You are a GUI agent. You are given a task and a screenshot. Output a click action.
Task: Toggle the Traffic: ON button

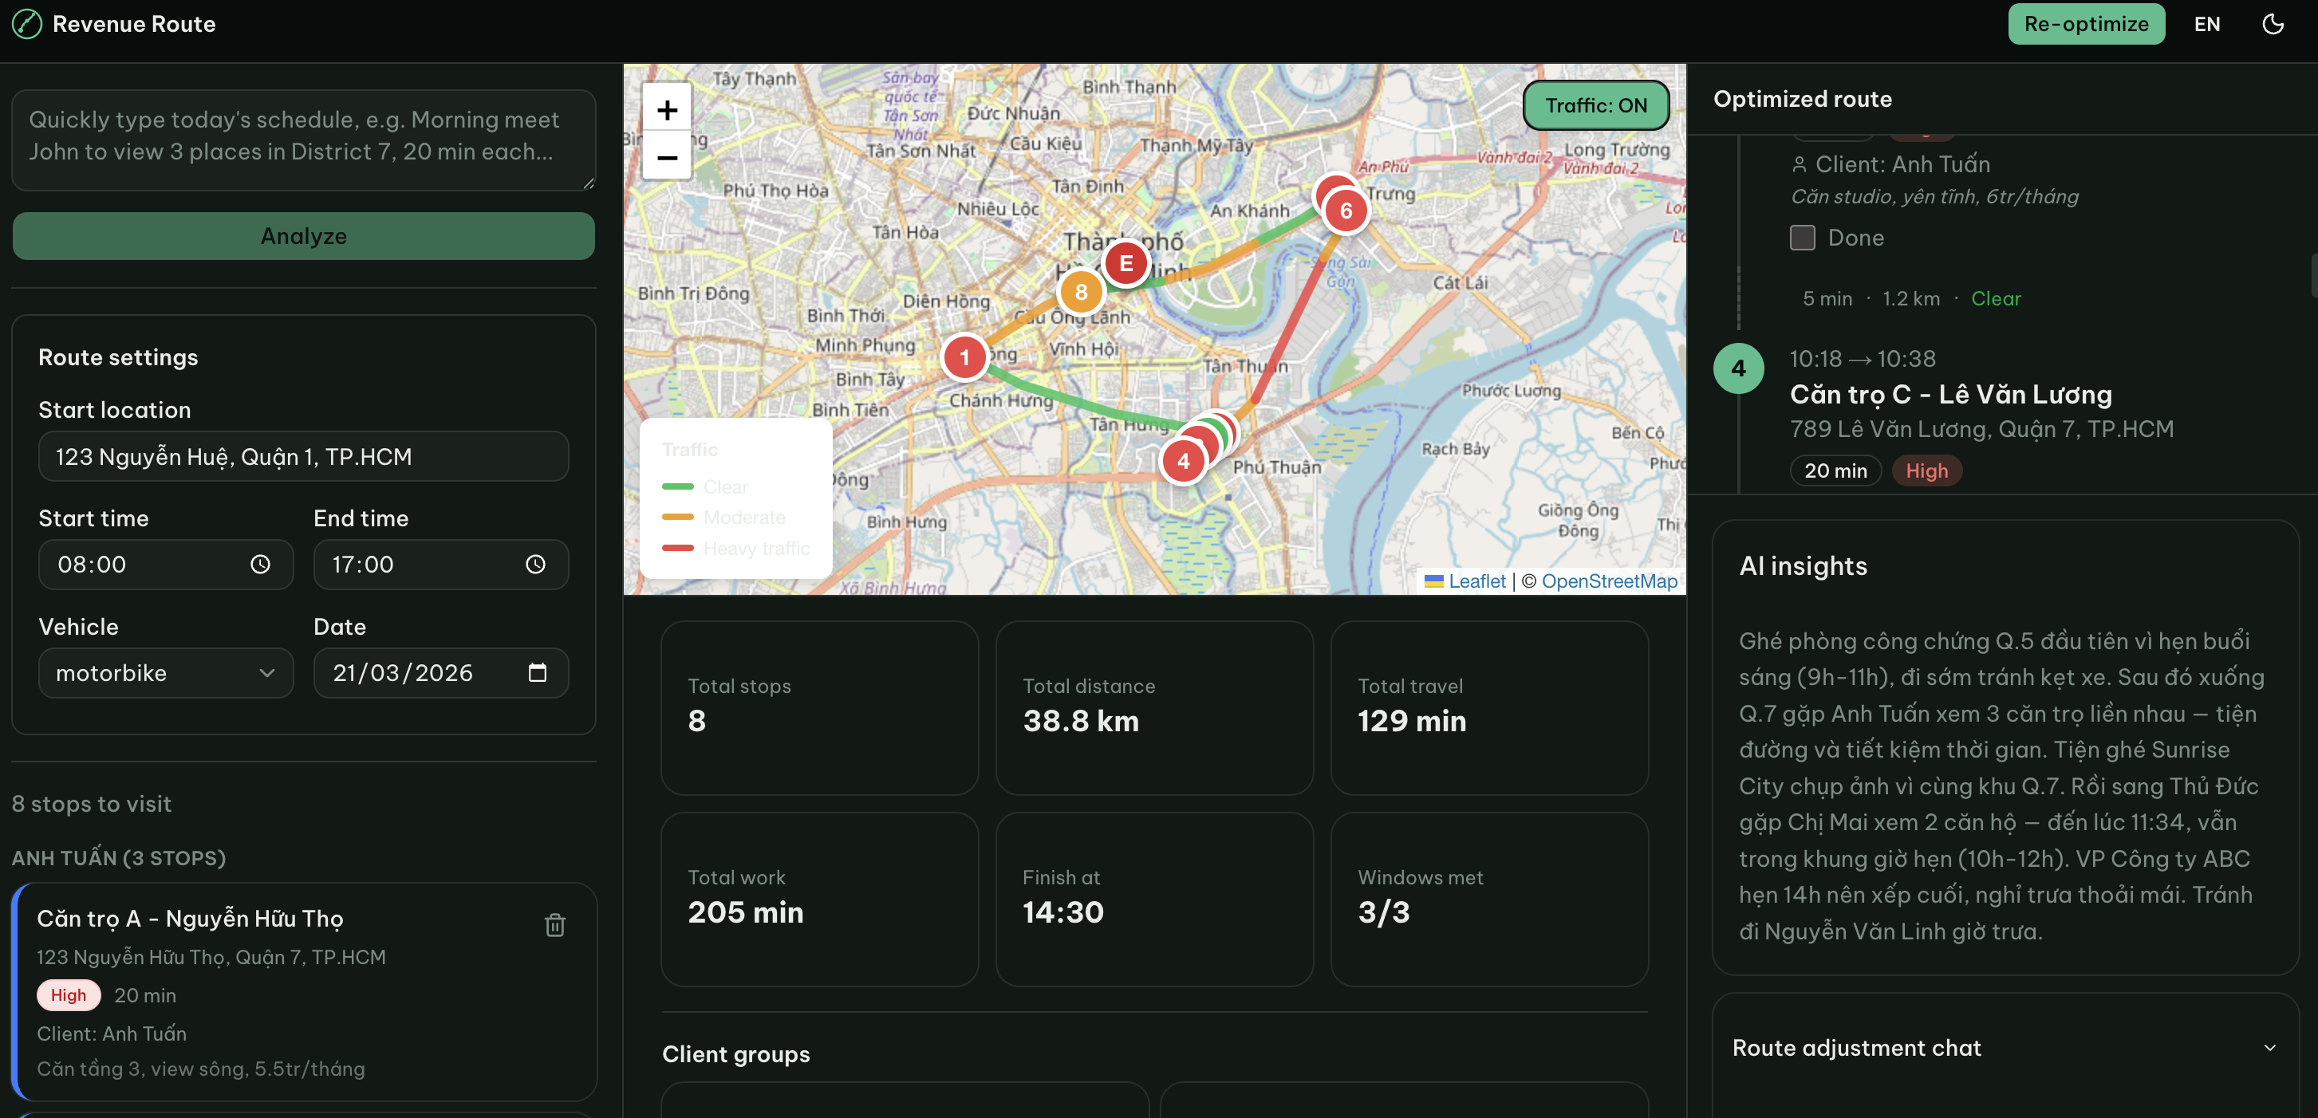pyautogui.click(x=1595, y=105)
